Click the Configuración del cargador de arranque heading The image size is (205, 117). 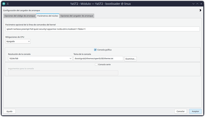click(x=22, y=10)
